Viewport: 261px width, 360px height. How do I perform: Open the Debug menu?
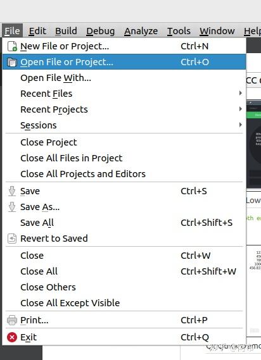tap(100, 31)
